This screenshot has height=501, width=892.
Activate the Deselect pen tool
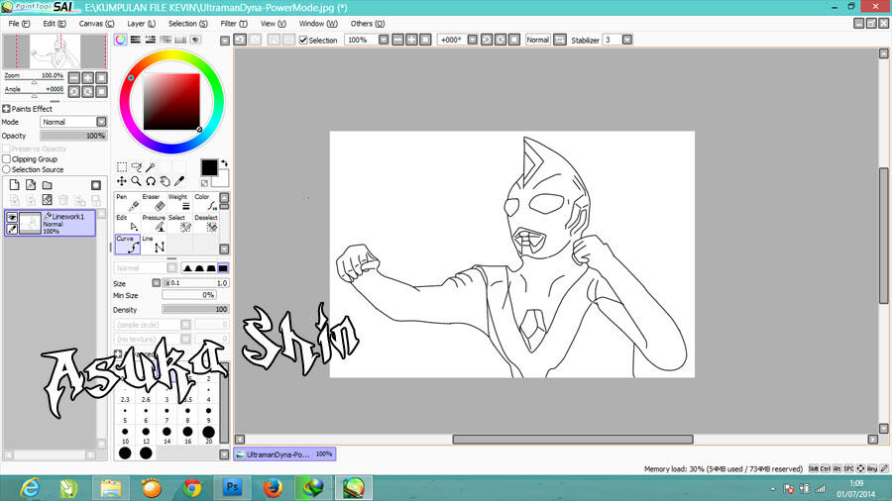point(206,223)
